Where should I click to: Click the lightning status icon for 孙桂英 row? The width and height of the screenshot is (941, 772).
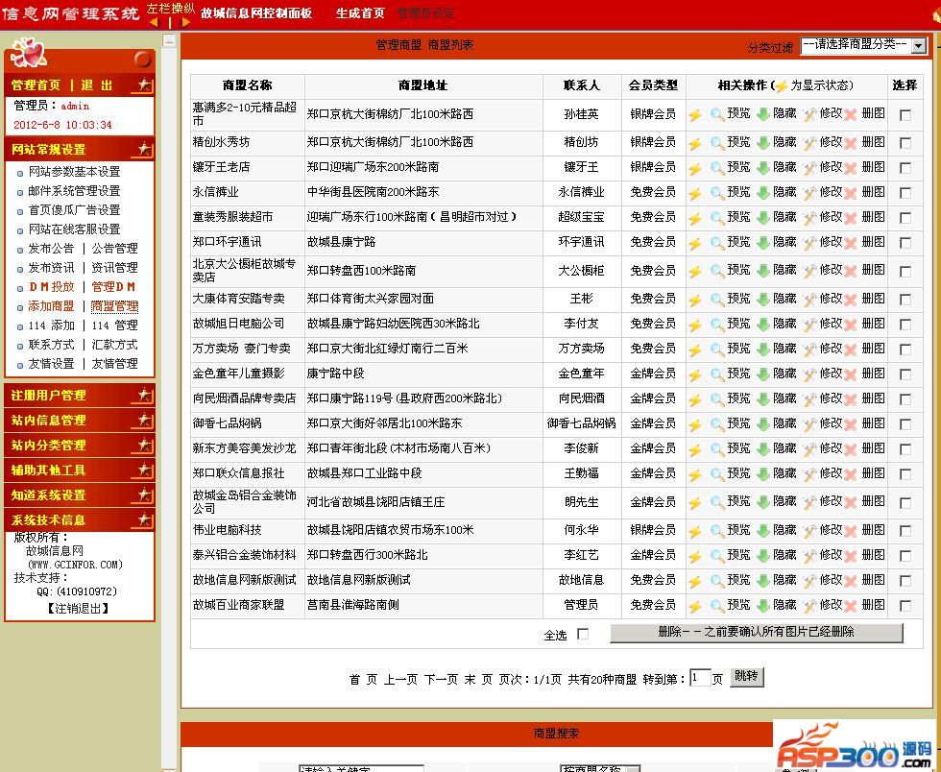[695, 115]
